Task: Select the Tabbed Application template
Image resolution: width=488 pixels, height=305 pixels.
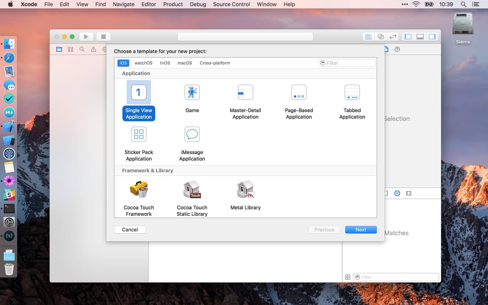Action: 352,92
